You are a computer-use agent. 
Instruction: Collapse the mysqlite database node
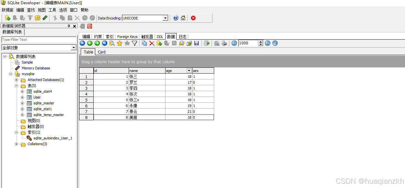click(11, 74)
